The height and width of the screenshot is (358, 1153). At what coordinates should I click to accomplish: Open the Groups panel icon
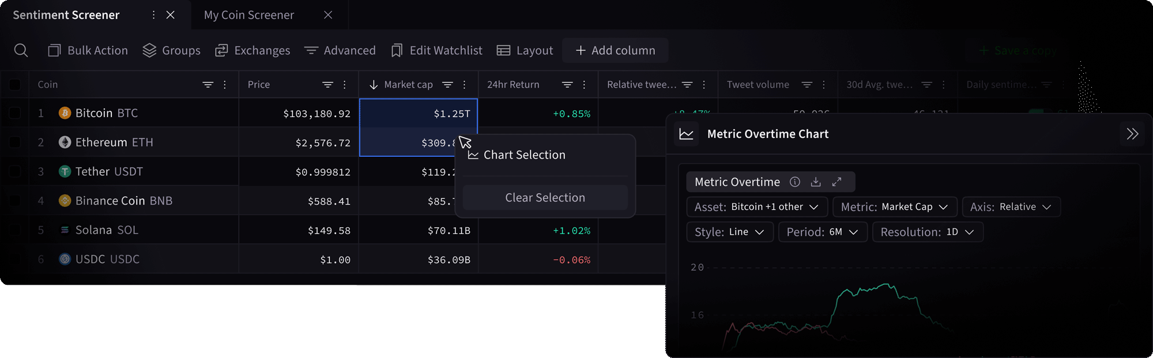tap(149, 50)
